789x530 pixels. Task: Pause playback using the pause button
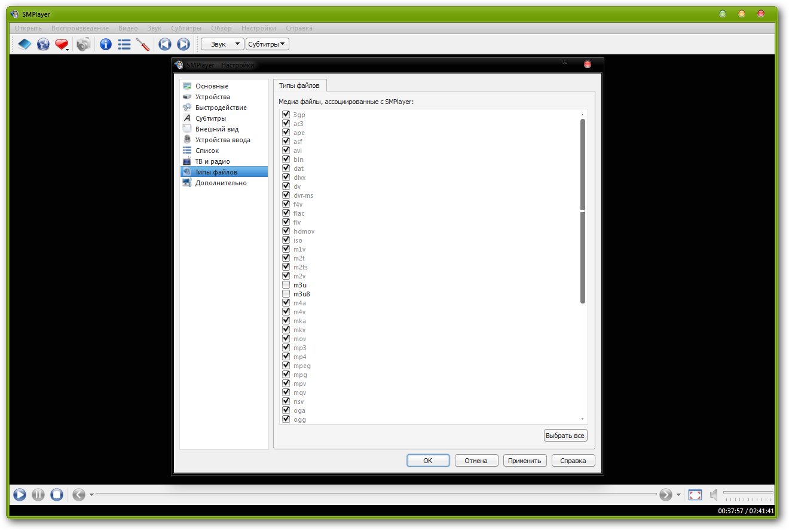click(x=38, y=495)
